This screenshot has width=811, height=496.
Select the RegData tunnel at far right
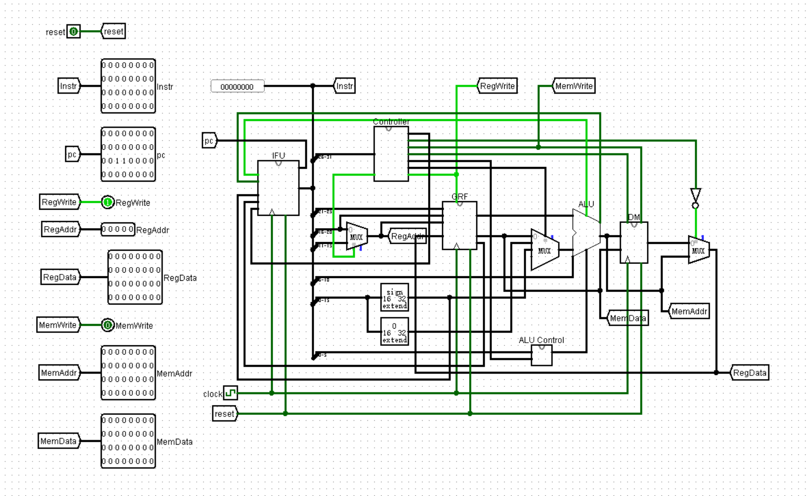(x=749, y=373)
